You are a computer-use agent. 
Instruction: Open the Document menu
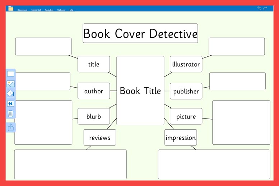pos(22,10)
